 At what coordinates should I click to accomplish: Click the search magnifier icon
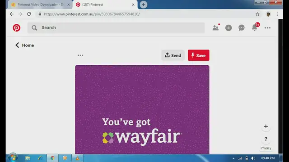pyautogui.click(x=34, y=28)
